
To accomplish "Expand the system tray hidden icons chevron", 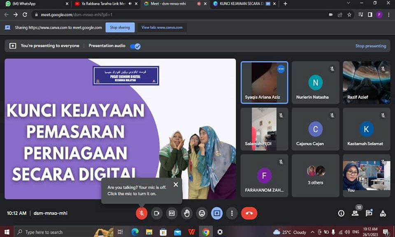I will point(313,232).
